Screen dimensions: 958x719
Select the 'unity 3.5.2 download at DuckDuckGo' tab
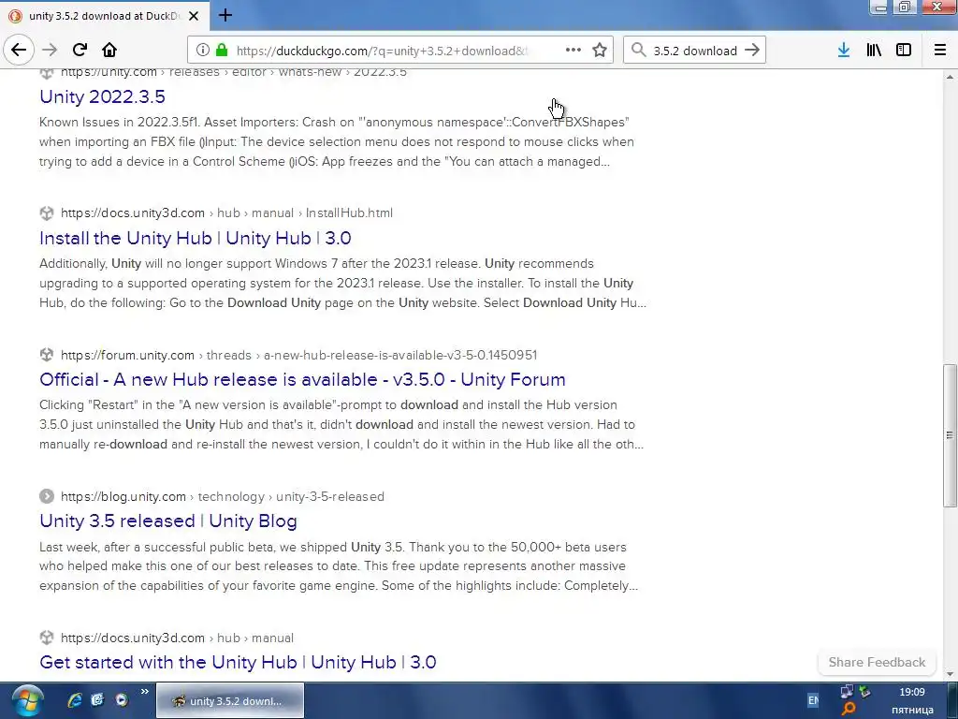tap(105, 16)
